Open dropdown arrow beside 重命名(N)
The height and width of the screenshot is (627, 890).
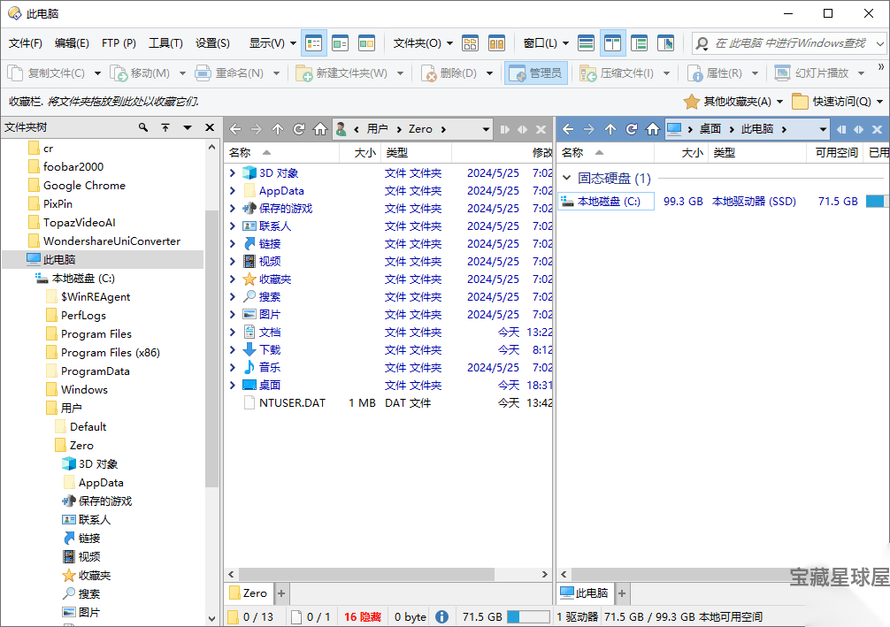pos(276,73)
